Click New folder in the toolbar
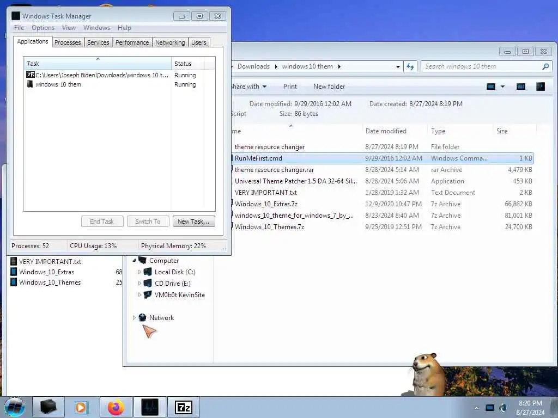This screenshot has width=558, height=418. [329, 87]
